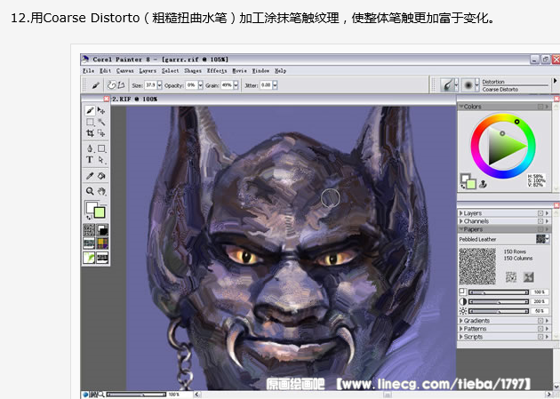560x399 pixels.
Task: Collapse the Papers palette
Action: click(461, 229)
